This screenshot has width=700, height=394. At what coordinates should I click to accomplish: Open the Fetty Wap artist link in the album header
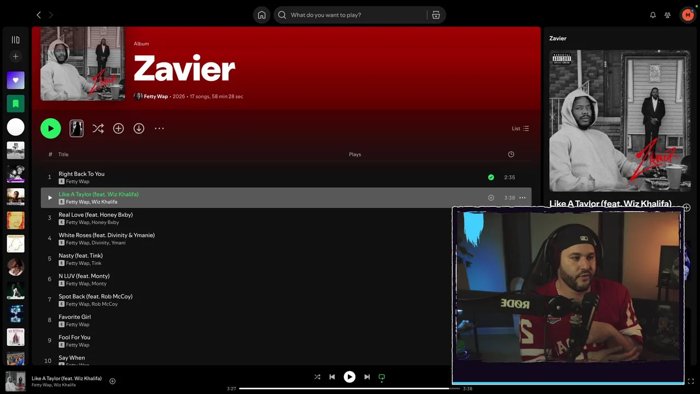(156, 96)
